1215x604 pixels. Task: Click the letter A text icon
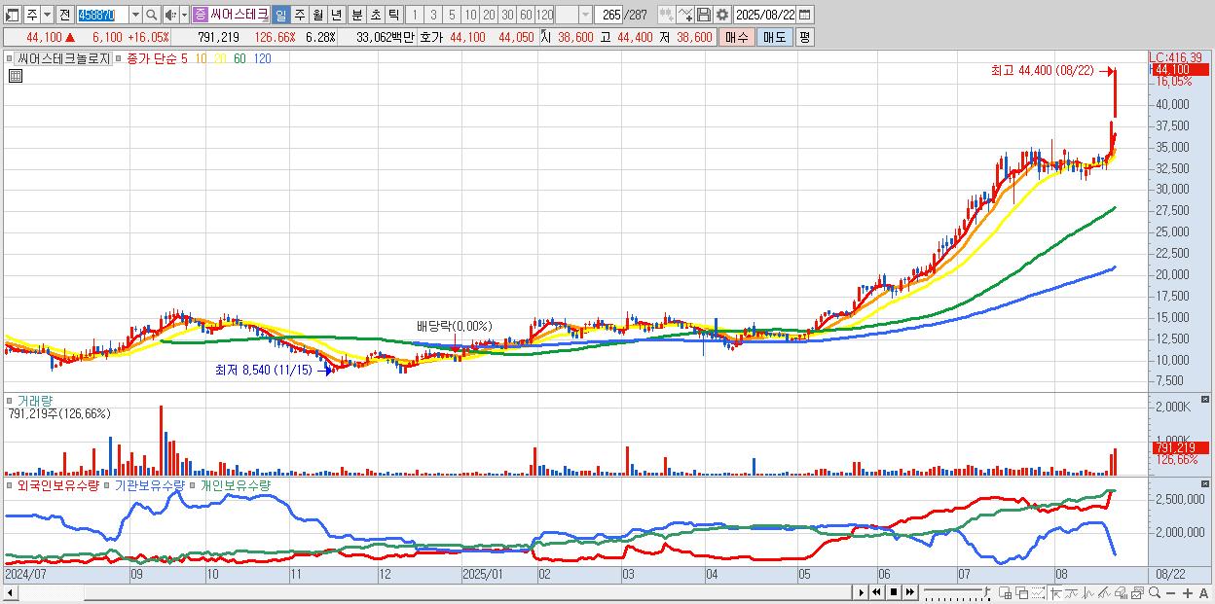coord(1203,592)
